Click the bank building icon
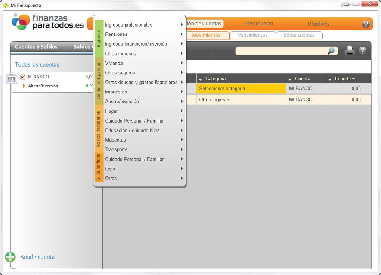Viewport: 381px width, 275px height. tap(11, 78)
